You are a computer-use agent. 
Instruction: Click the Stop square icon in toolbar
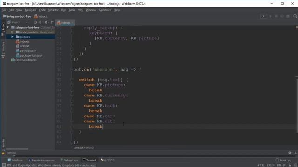(288, 16)
